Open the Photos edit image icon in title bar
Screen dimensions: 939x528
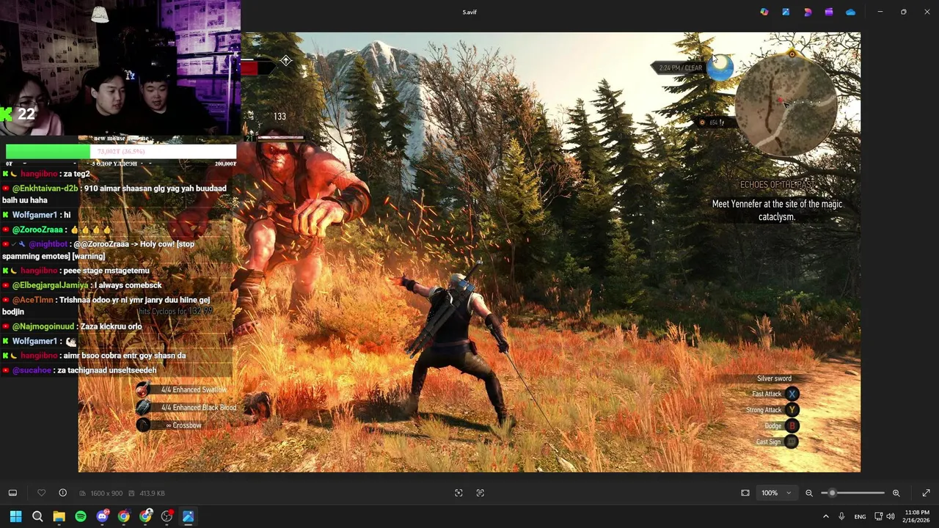click(786, 12)
